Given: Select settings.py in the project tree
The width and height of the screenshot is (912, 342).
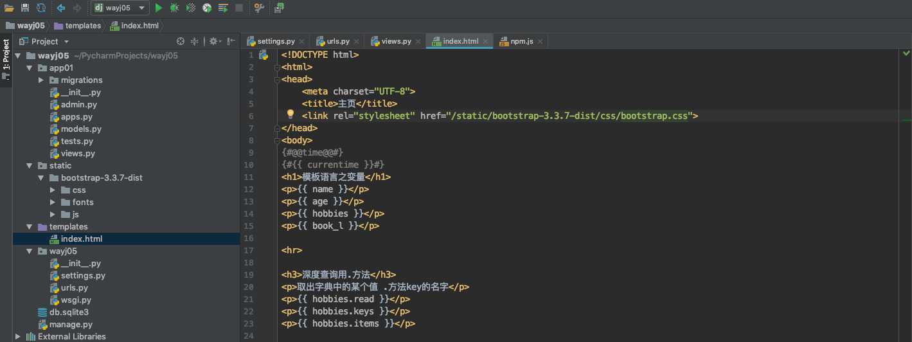Looking at the screenshot, I should coord(78,276).
